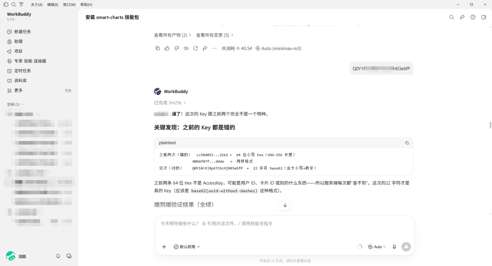
Task: Focus the 今天帮你做些什么 message input
Action: 285,223
